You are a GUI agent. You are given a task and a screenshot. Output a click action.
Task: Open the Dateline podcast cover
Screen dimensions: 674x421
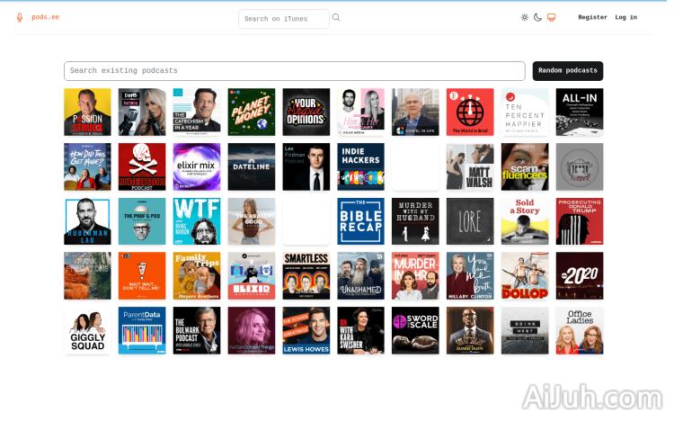click(251, 166)
